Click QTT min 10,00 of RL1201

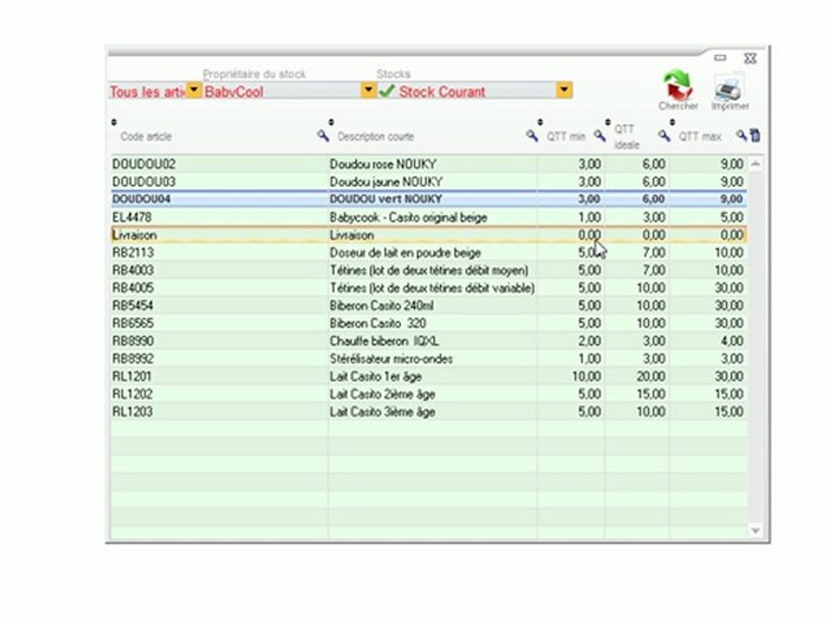click(x=587, y=376)
